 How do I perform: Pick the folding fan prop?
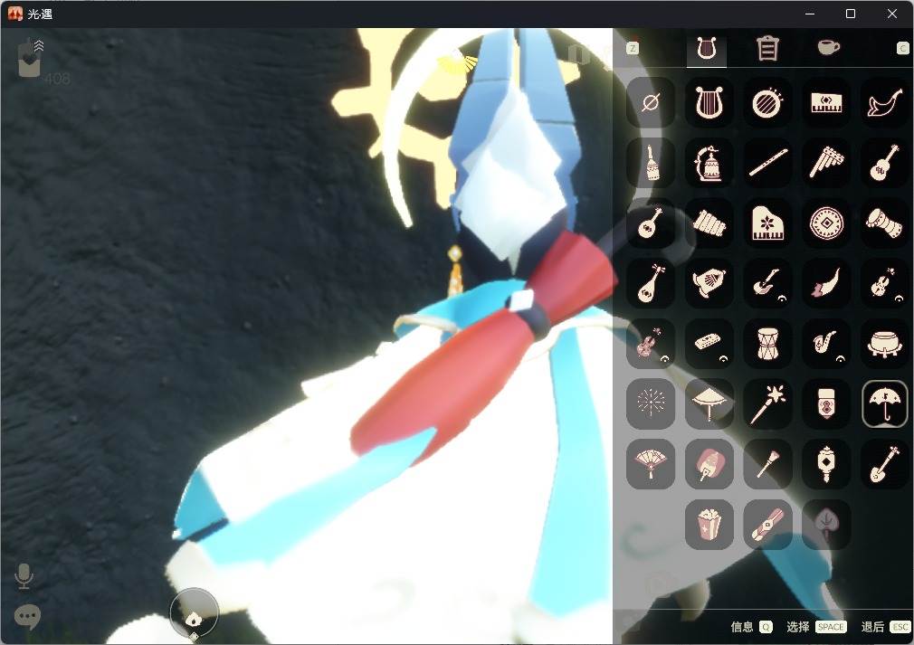(651, 464)
